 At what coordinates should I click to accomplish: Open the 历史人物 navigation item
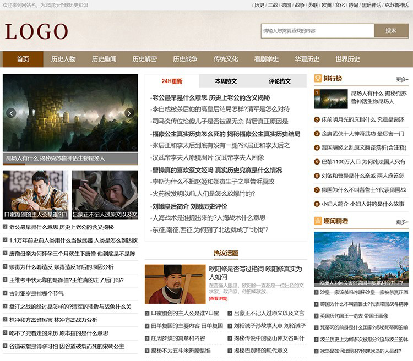[63, 59]
